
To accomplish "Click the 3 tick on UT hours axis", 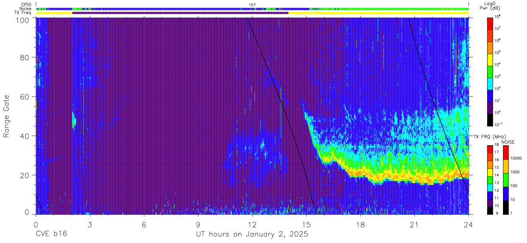I will pyautogui.click(x=90, y=224).
